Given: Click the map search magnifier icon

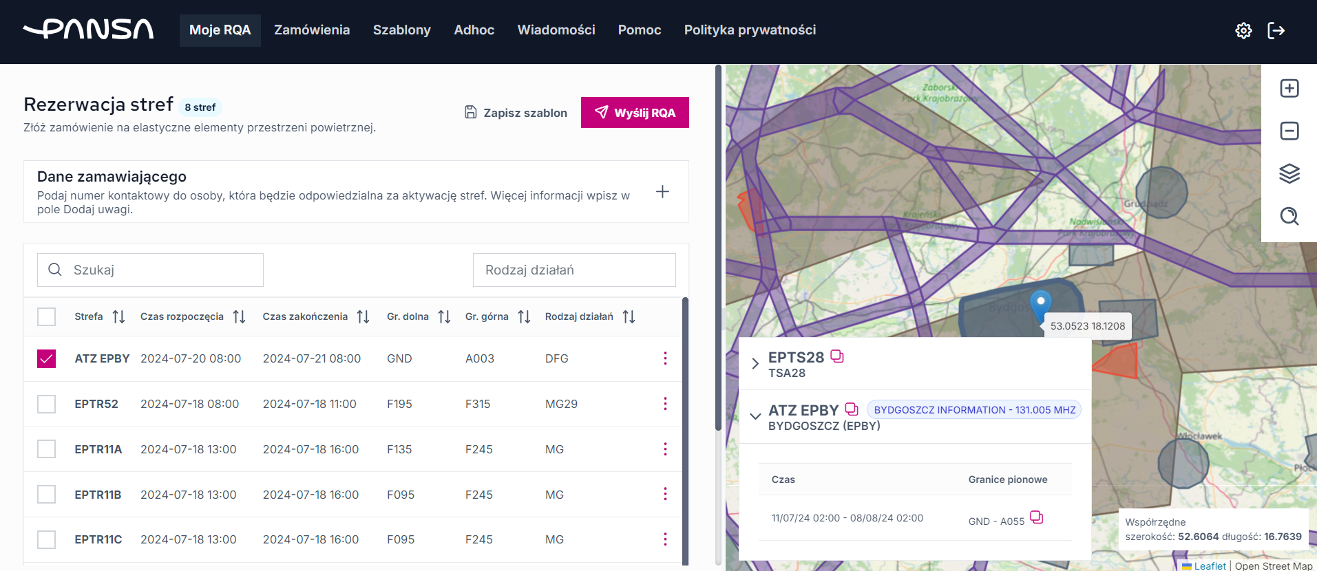Looking at the screenshot, I should [1289, 216].
